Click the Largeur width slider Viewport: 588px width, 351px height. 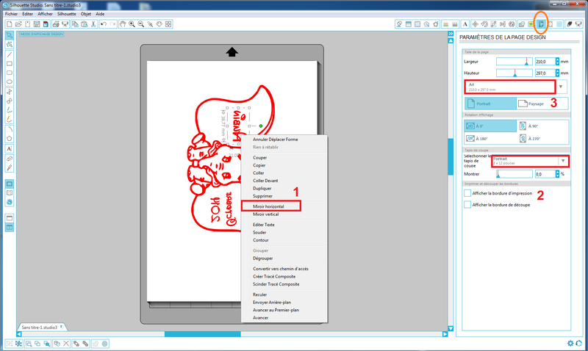tap(514, 62)
